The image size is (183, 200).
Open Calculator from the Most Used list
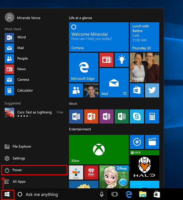point(19,91)
